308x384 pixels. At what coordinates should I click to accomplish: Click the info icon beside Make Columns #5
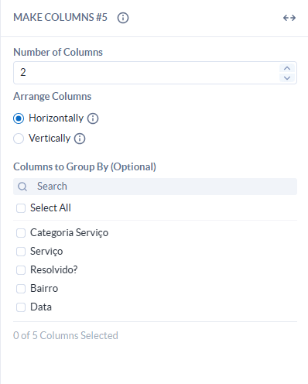(x=123, y=18)
